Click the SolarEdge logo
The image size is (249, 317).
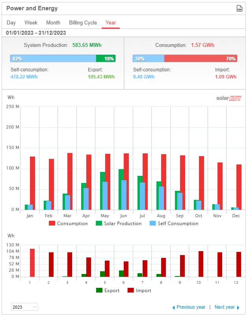(x=229, y=98)
